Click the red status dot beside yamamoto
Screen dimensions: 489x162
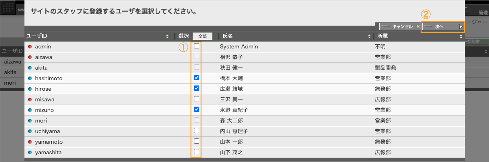tap(30, 142)
